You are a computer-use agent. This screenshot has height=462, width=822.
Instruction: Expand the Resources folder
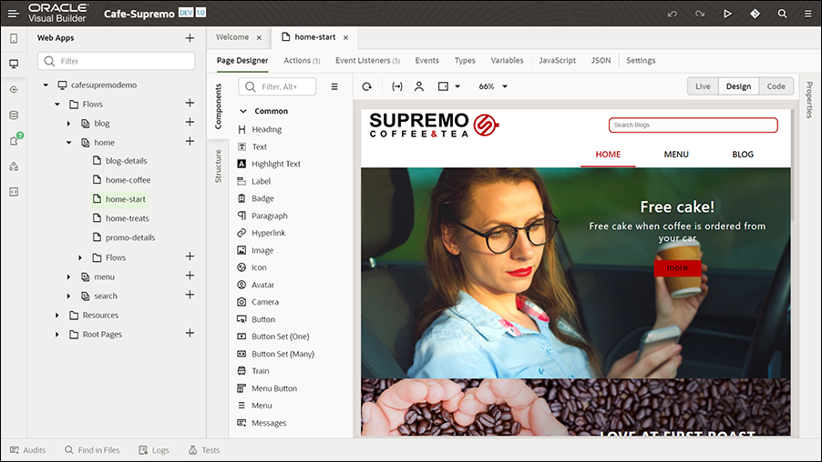57,316
